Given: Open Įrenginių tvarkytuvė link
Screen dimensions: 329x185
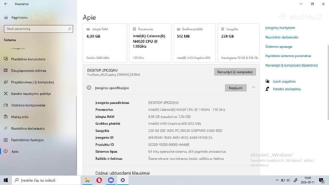Looking at the screenshot, I should click(280, 28).
